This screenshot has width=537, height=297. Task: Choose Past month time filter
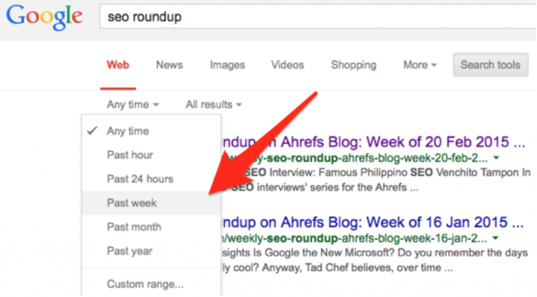pyautogui.click(x=134, y=227)
